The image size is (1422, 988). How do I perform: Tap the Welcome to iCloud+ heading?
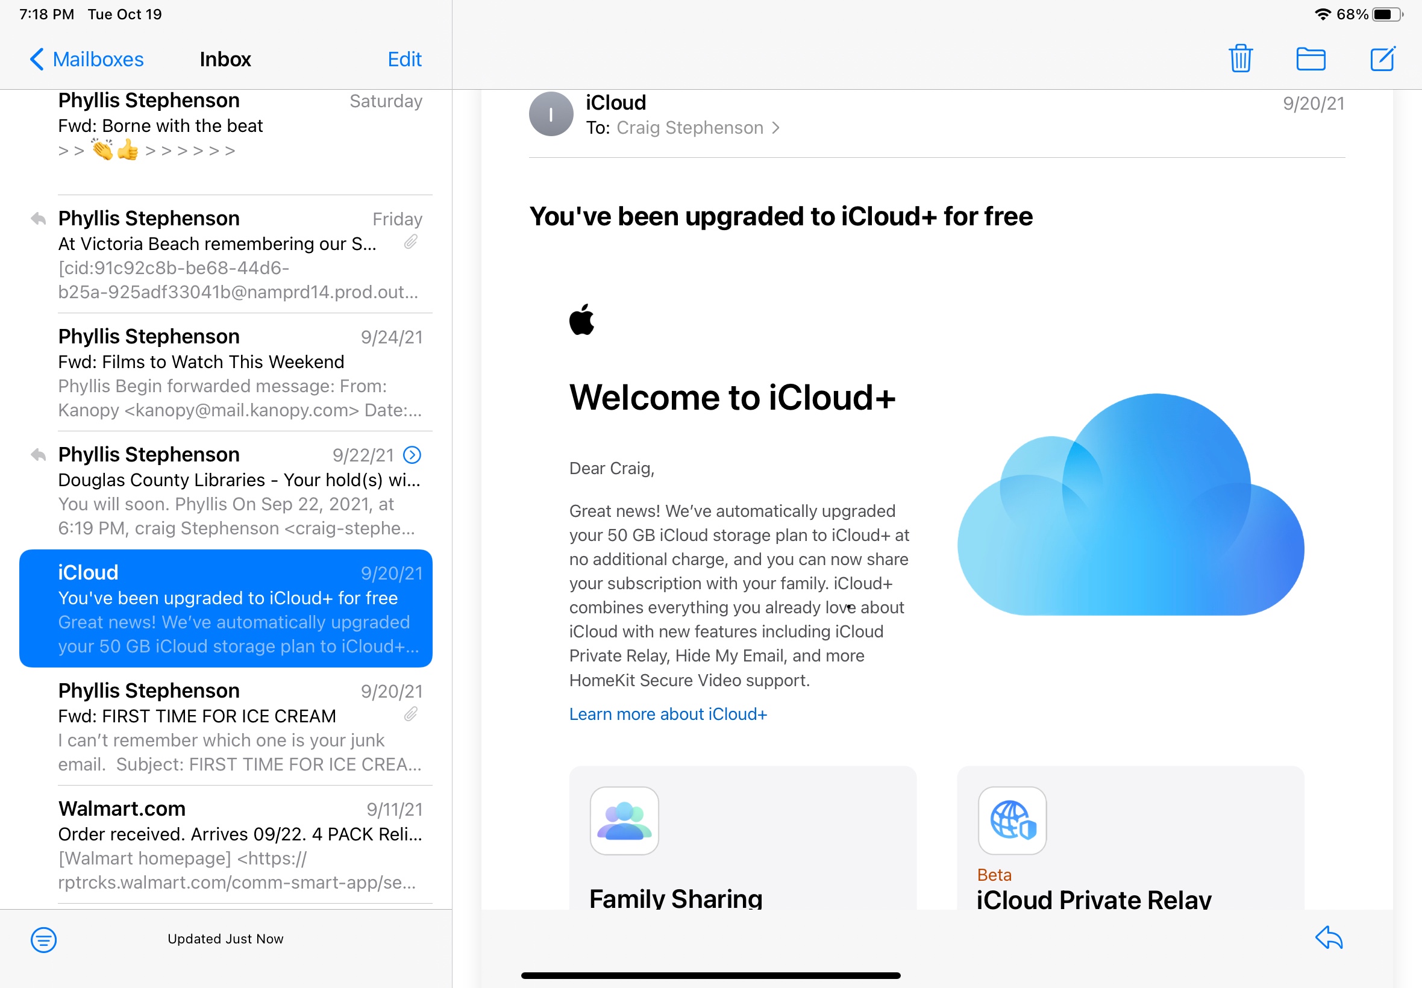point(732,397)
